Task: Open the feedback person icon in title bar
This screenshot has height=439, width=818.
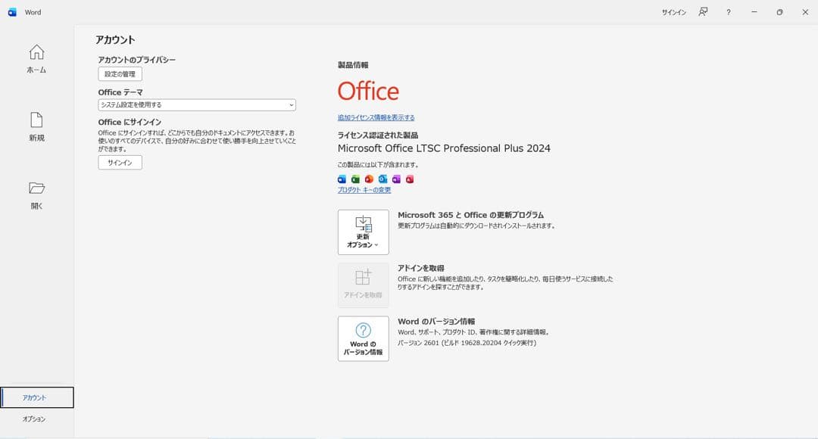Action: click(x=703, y=12)
